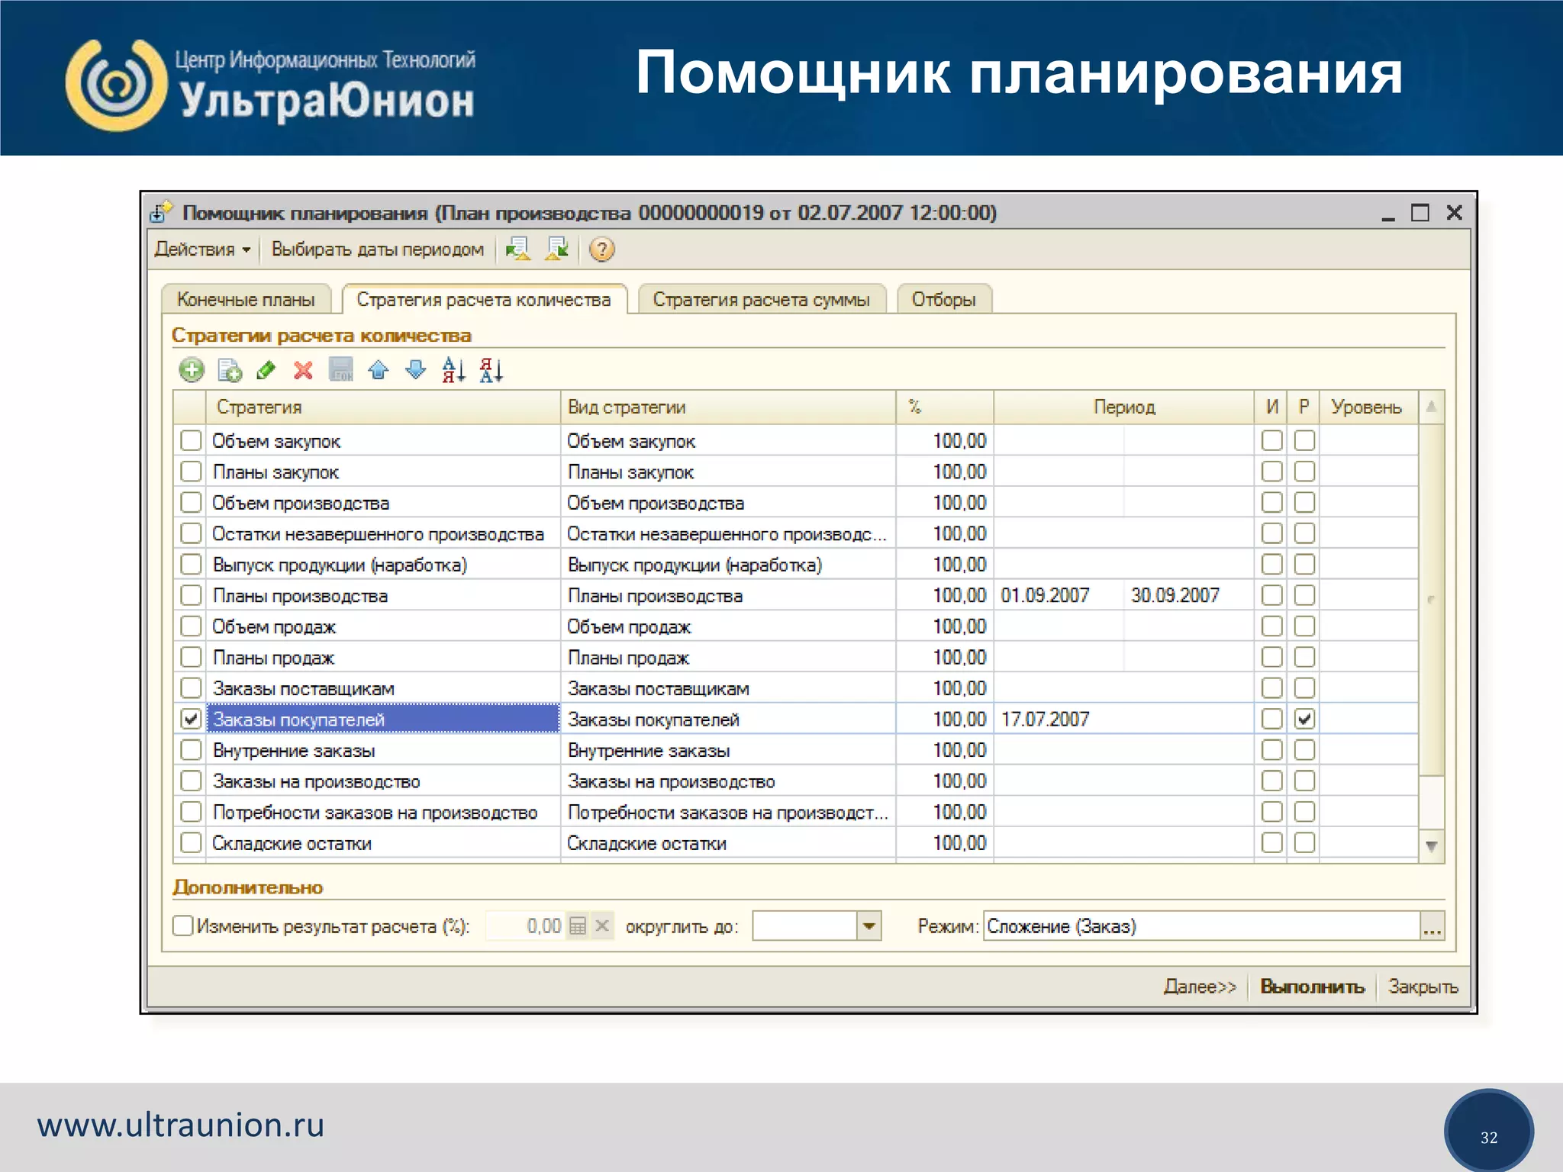This screenshot has width=1563, height=1172.
Task: Click the Закрыть button
Action: point(1423,987)
